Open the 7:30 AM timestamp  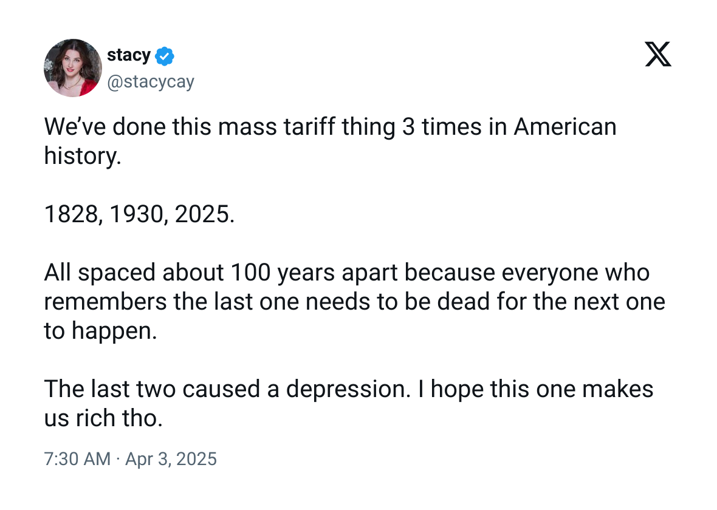(x=77, y=459)
